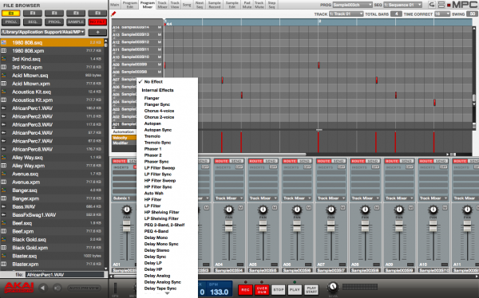Click the waveform icon of AfricanPerc1.WAV
Viewport: 479px width, 298px height.
tap(4, 108)
